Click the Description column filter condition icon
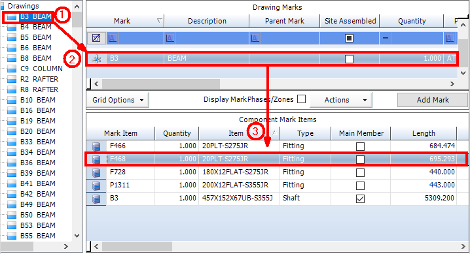470x254 pixels. tap(170, 39)
